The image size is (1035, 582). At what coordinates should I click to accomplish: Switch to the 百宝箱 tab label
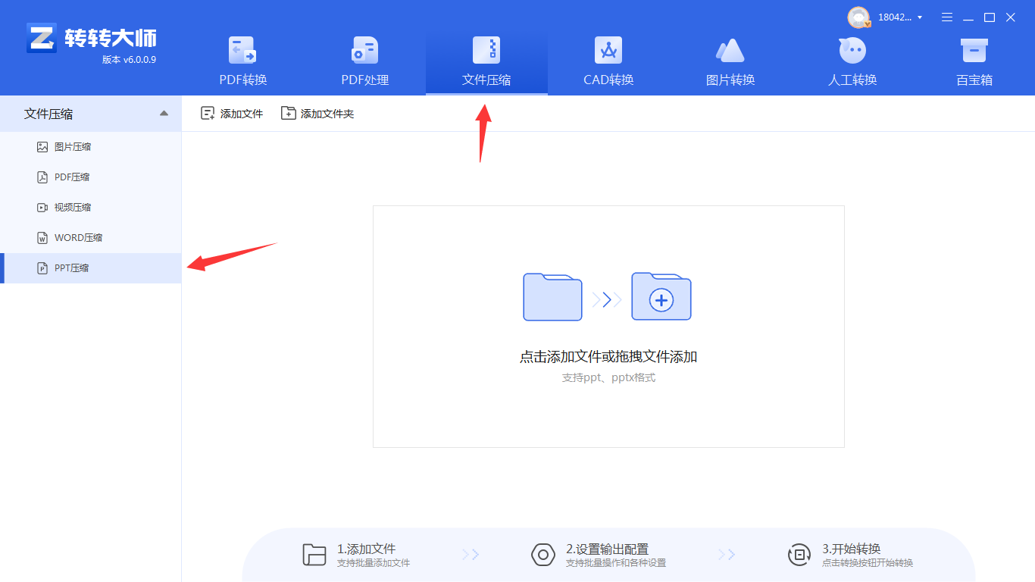click(x=974, y=80)
